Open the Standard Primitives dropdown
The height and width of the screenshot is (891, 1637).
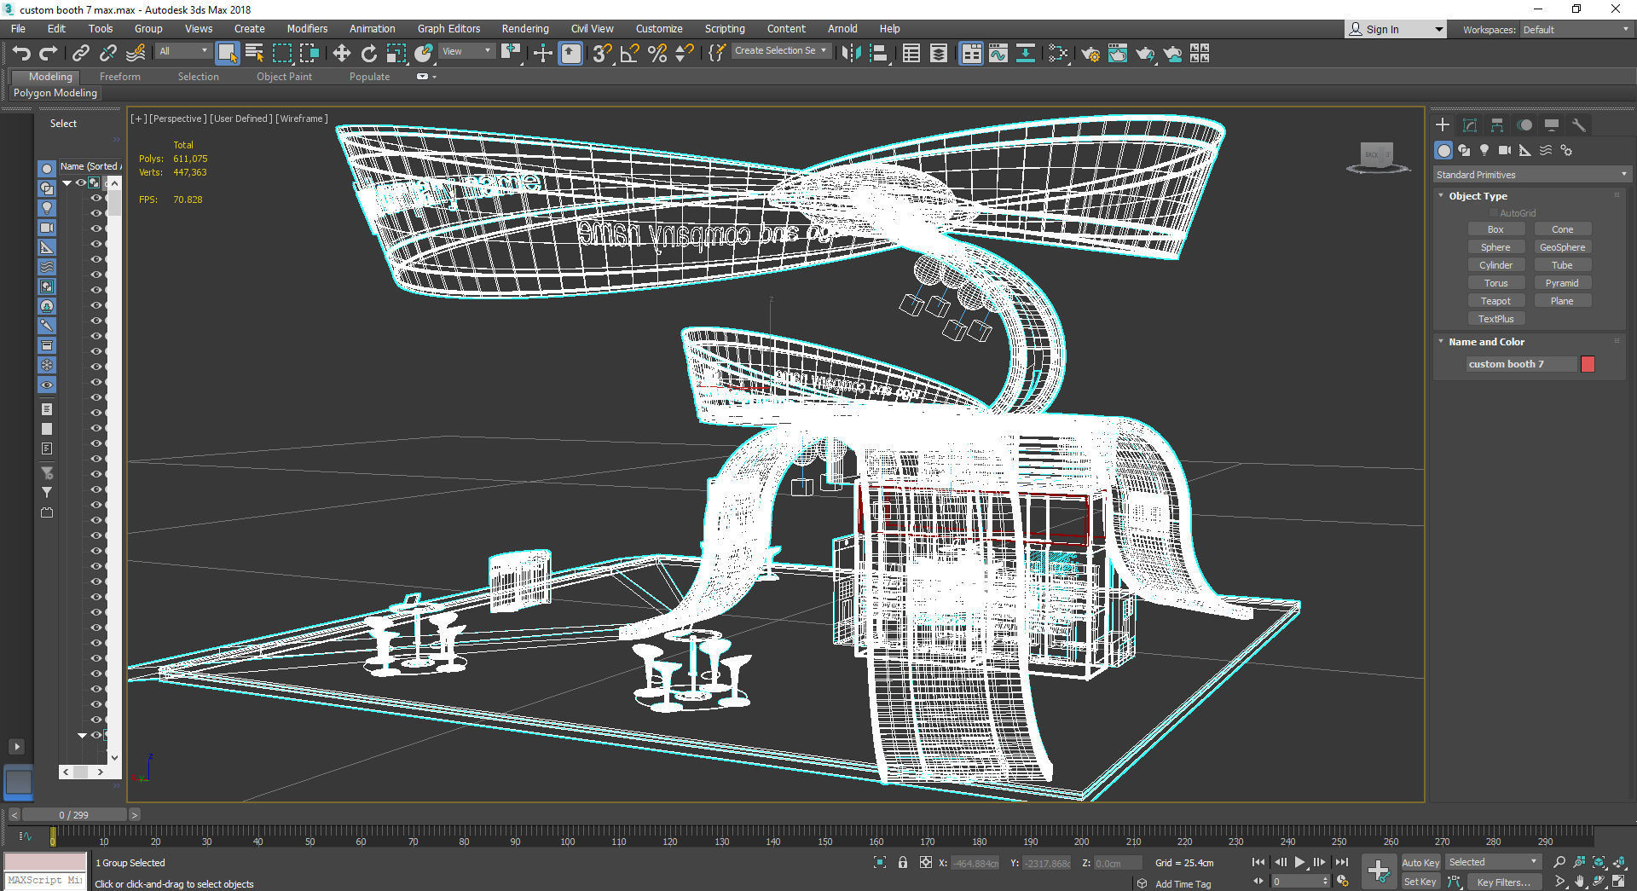point(1531,175)
